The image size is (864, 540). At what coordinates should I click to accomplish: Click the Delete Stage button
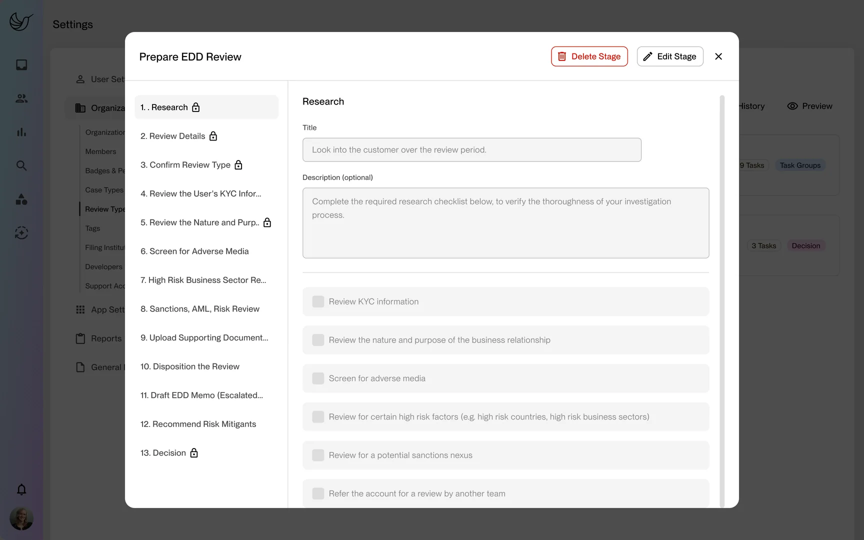tap(589, 56)
